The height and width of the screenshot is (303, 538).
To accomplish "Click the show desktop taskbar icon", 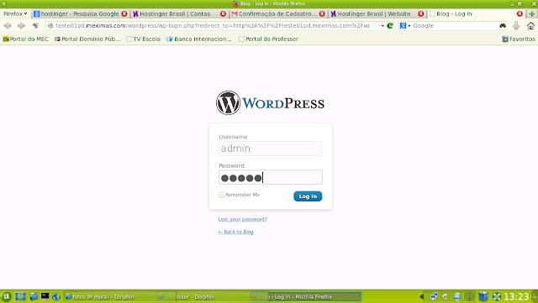I will point(20,296).
